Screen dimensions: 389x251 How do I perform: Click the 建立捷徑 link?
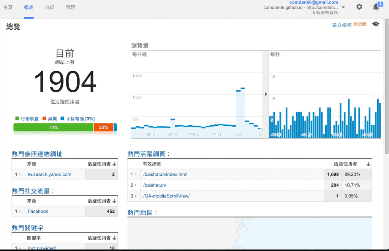pyautogui.click(x=342, y=25)
